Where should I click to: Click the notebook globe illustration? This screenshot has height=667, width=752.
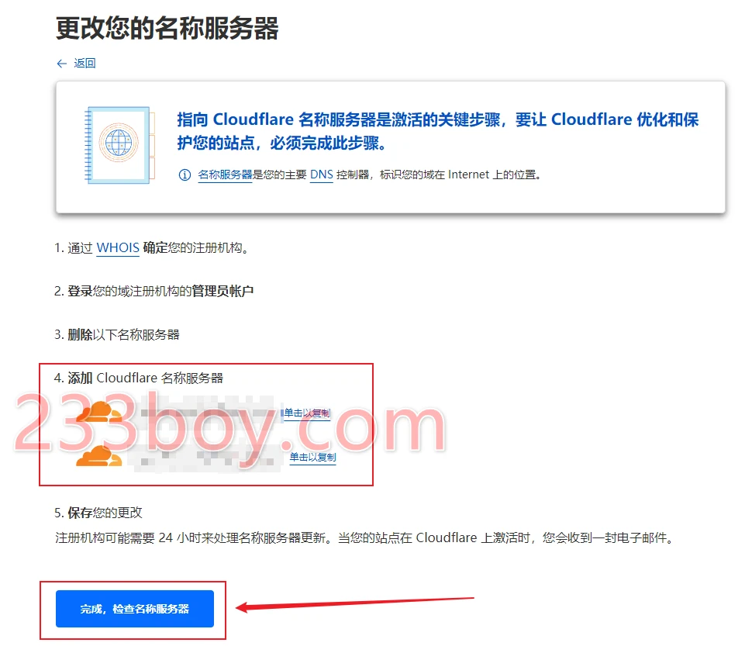coord(120,145)
